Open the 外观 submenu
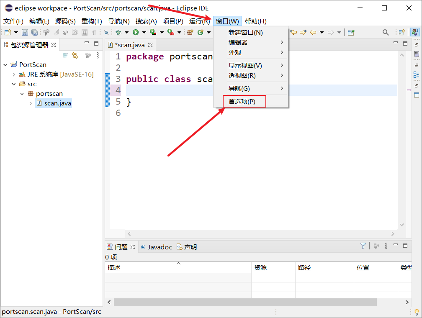Image resolution: width=422 pixels, height=318 pixels. [x=251, y=52]
